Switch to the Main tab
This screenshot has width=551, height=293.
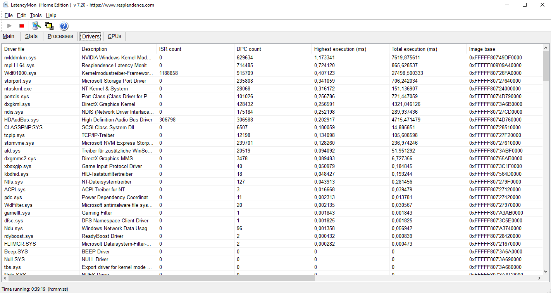click(9, 36)
